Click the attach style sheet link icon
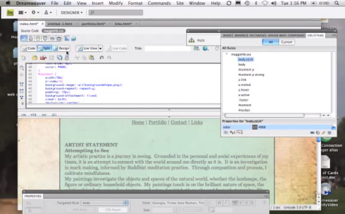345x214 pixels. tap(312, 133)
